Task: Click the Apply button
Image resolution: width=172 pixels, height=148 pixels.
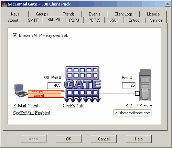Action: tap(33, 139)
